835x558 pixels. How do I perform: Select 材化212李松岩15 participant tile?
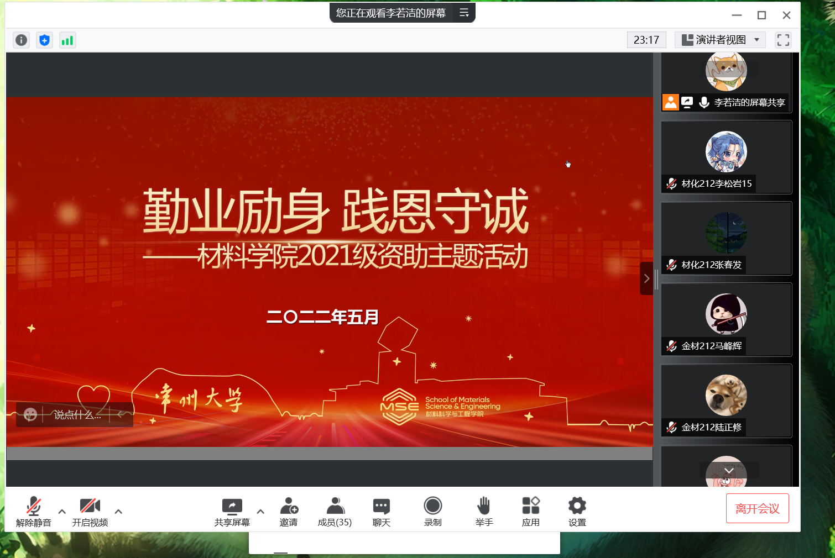727,157
